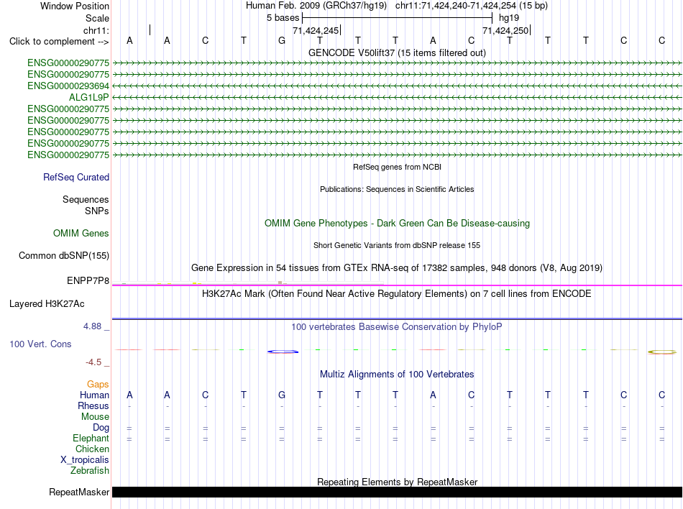Click the 'chr11:' ruler label
Screen dimensions: 683x509
pos(96,30)
